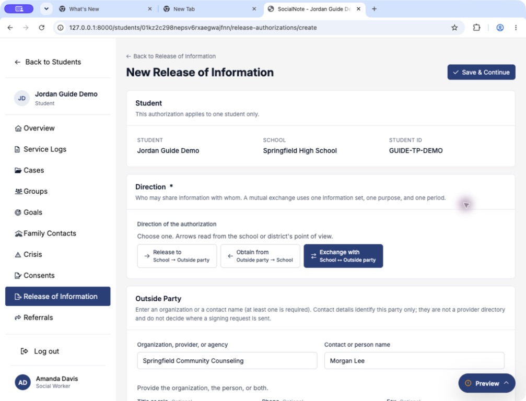This screenshot has height=401, width=526.
Task: Open Goals in the sidebar
Action: pyautogui.click(x=57, y=212)
